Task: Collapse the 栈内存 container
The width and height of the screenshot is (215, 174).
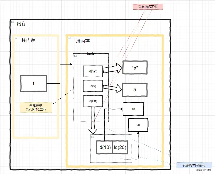Action: [x=16, y=38]
